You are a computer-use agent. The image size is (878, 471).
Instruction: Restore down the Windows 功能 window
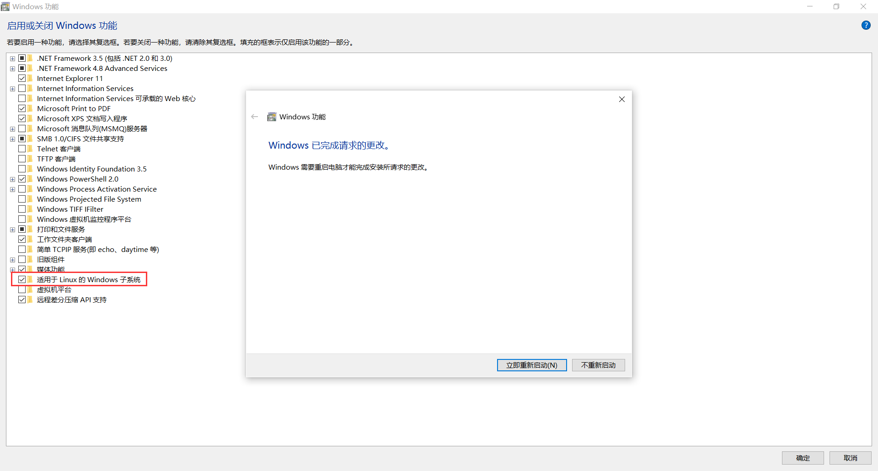836,6
